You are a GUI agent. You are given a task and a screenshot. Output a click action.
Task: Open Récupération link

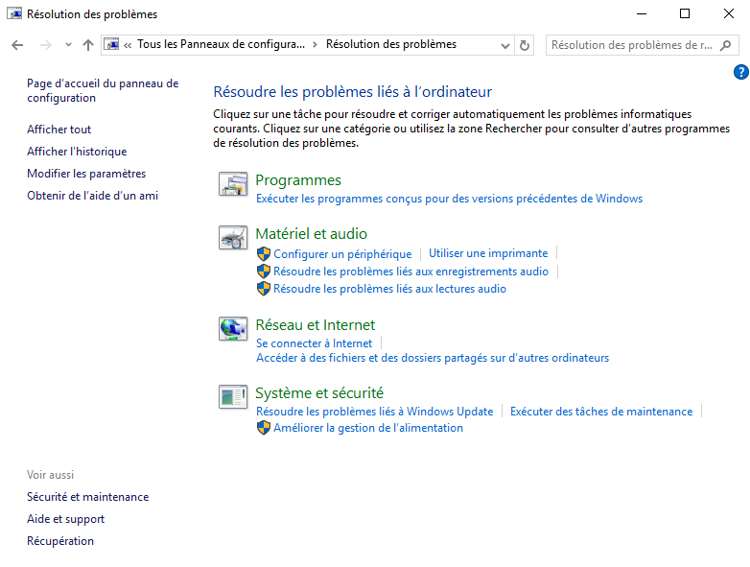[x=60, y=541]
